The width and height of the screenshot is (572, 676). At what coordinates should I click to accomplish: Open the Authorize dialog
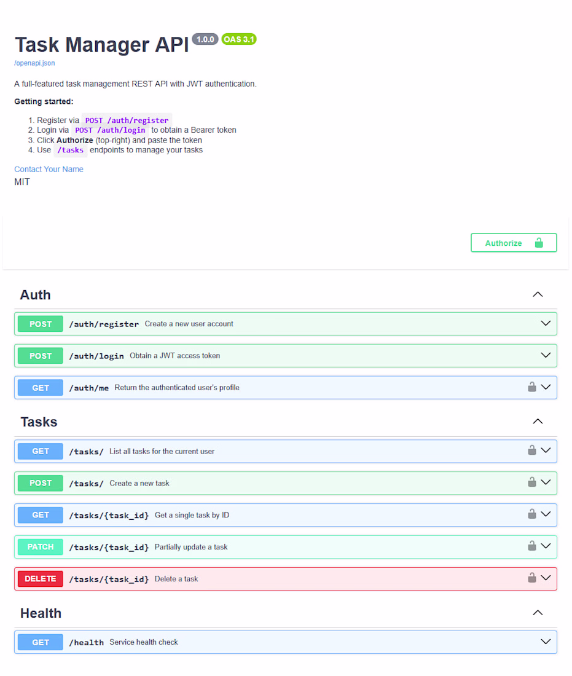pos(514,243)
